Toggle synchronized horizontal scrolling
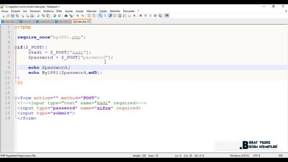This screenshot has width=288, height=162. pyautogui.click(x=94, y=16)
